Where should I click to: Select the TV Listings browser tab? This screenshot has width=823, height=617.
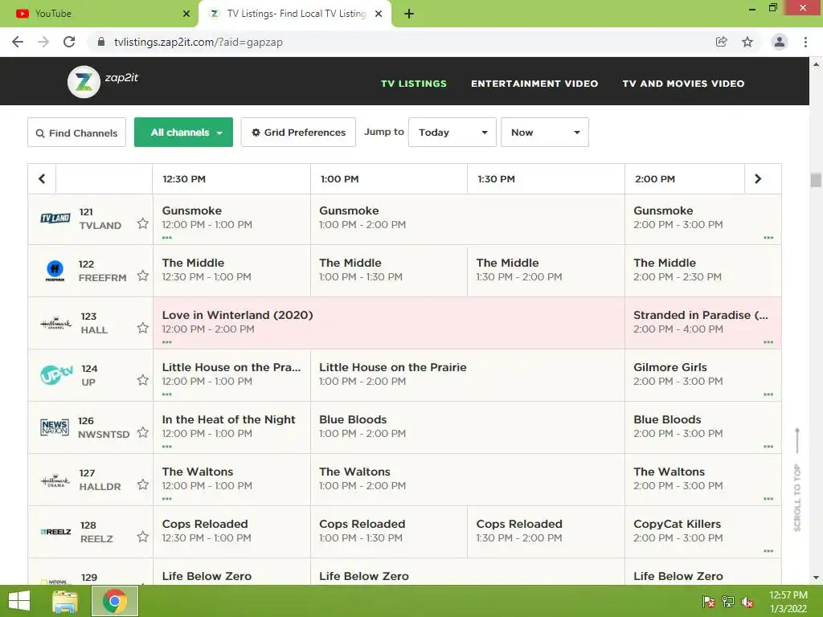pos(296,14)
